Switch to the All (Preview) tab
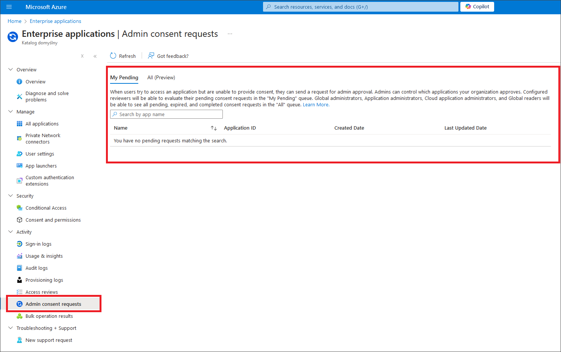The height and width of the screenshot is (352, 561). 161,77
